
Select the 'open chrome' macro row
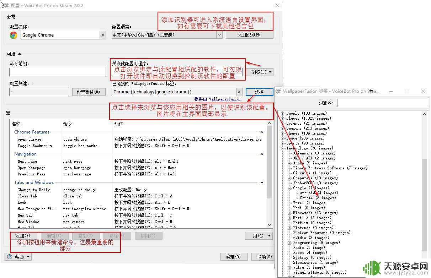click(x=138, y=140)
